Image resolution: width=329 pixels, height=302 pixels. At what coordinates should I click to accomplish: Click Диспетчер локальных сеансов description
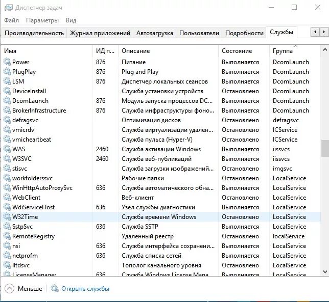click(165, 81)
